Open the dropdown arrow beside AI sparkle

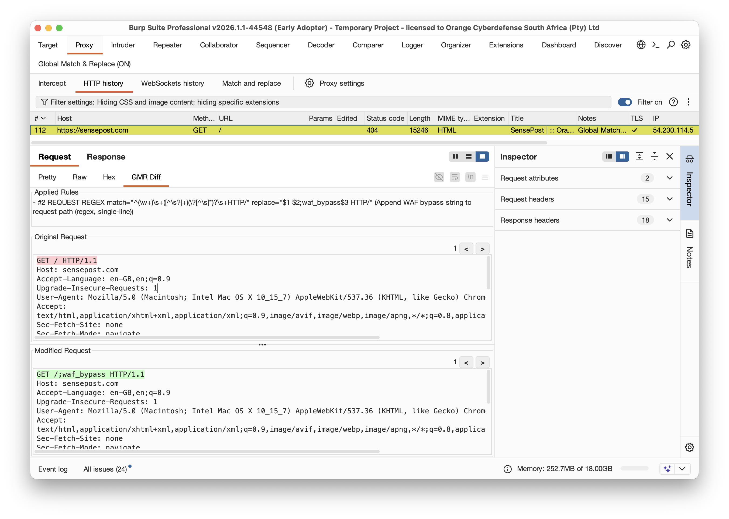(x=682, y=469)
